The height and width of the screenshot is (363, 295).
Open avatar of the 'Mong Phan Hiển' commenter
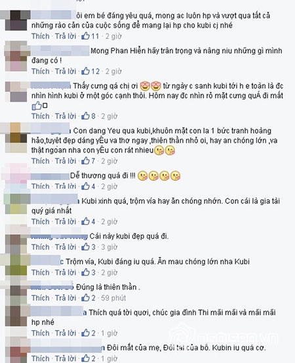tap(16, 57)
